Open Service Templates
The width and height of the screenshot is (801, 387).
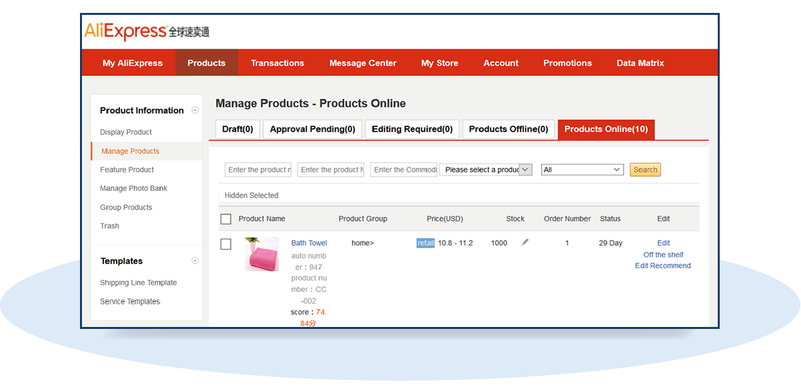pyautogui.click(x=130, y=301)
